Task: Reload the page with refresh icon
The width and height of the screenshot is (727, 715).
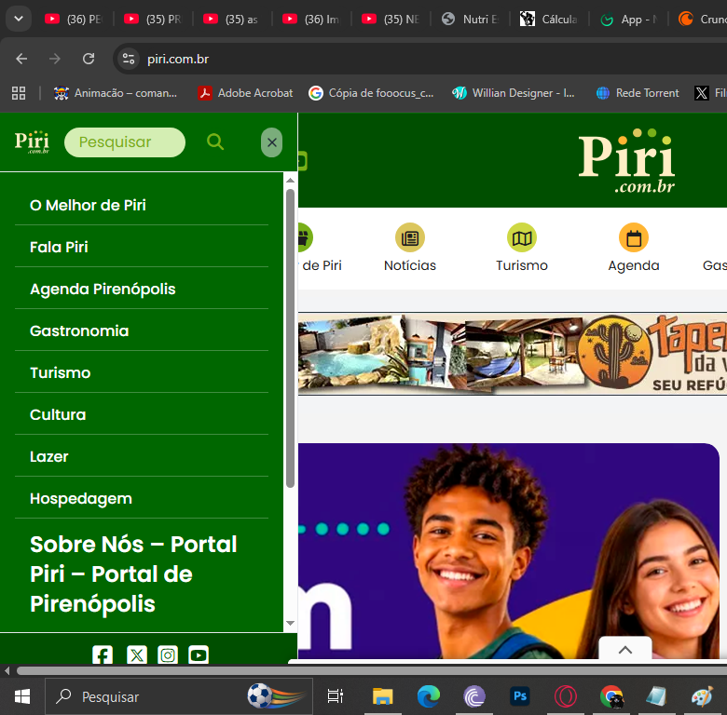Action: pyautogui.click(x=89, y=59)
